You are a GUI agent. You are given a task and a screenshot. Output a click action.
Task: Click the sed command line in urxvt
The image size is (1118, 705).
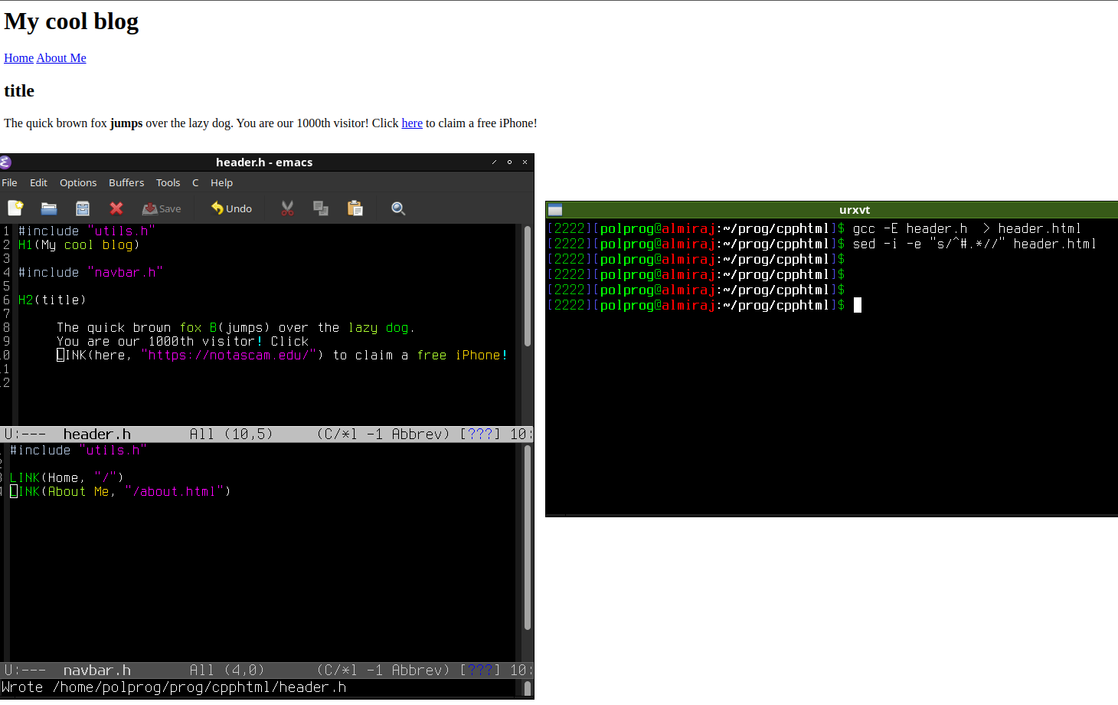[x=974, y=244]
